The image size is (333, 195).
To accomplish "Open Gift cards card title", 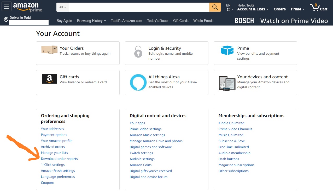I will point(69,77).
